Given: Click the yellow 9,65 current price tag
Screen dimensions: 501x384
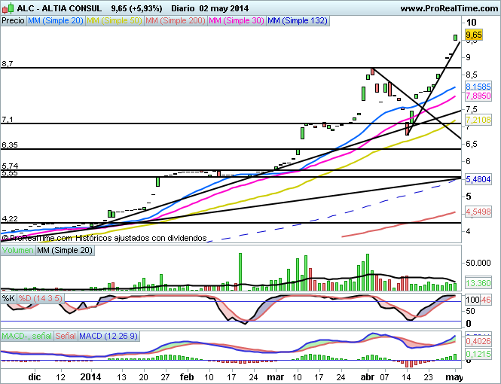Looking at the screenshot, I should pos(474,35).
